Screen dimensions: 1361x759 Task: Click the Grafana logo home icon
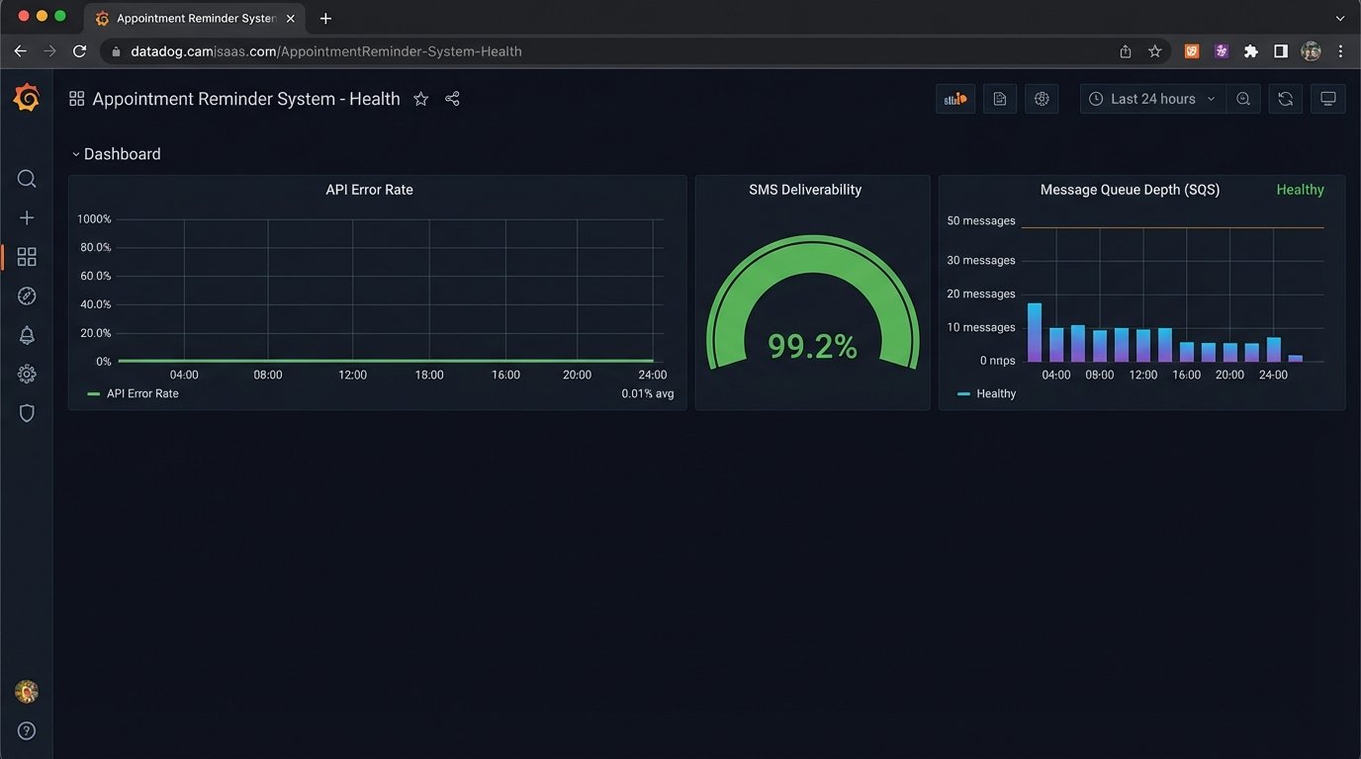click(x=27, y=98)
